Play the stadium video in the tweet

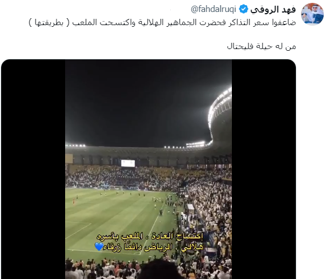tap(149, 169)
